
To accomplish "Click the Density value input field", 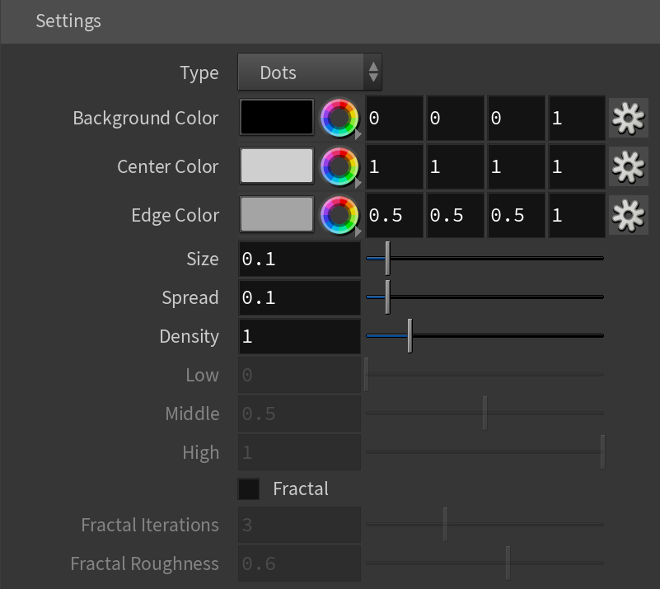I will [x=299, y=336].
